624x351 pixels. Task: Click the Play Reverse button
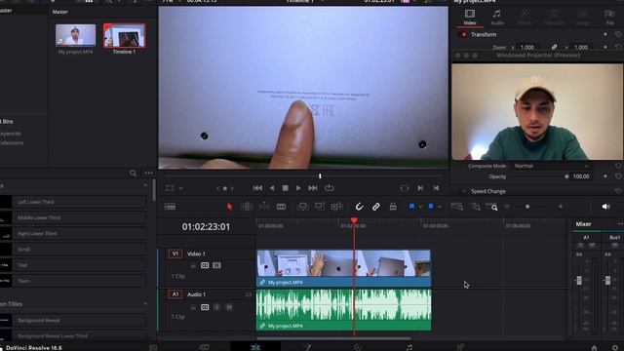pos(272,188)
